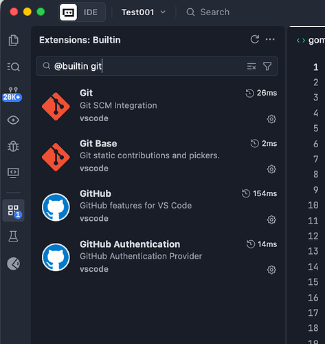This screenshot has width=325, height=344.
Task: Open the Search view in activity bar
Action: click(13, 67)
